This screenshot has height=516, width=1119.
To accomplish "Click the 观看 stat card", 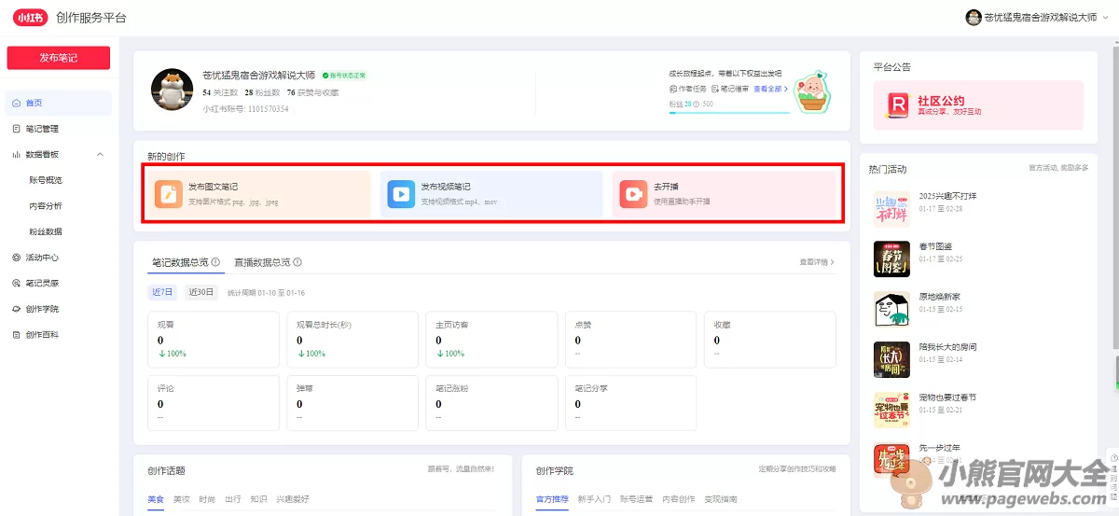I will tap(214, 340).
